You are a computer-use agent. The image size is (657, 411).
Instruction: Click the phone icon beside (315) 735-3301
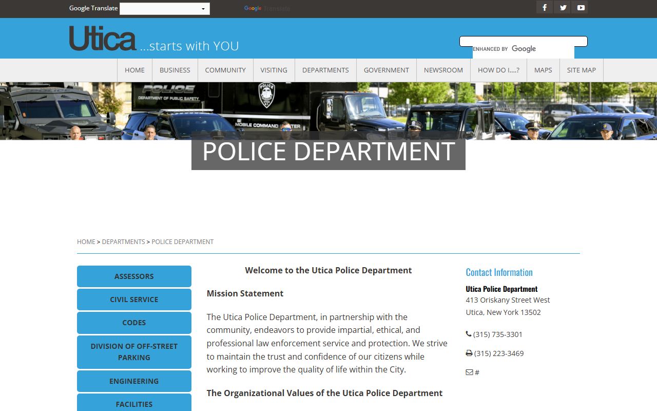[469, 334]
